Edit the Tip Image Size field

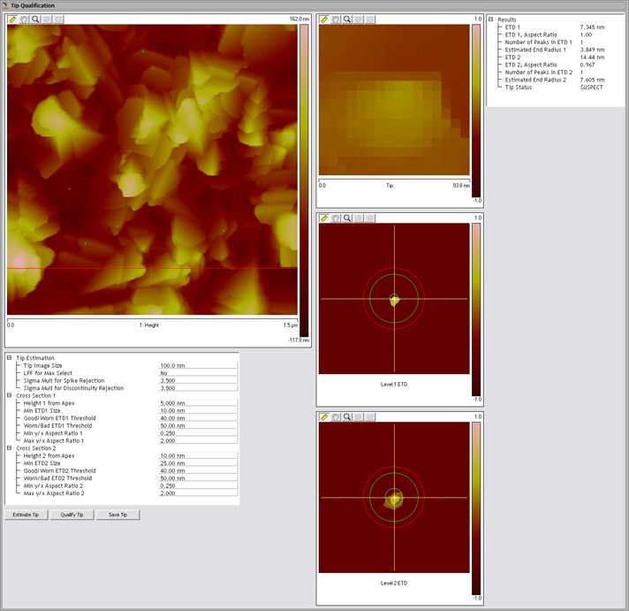click(198, 365)
